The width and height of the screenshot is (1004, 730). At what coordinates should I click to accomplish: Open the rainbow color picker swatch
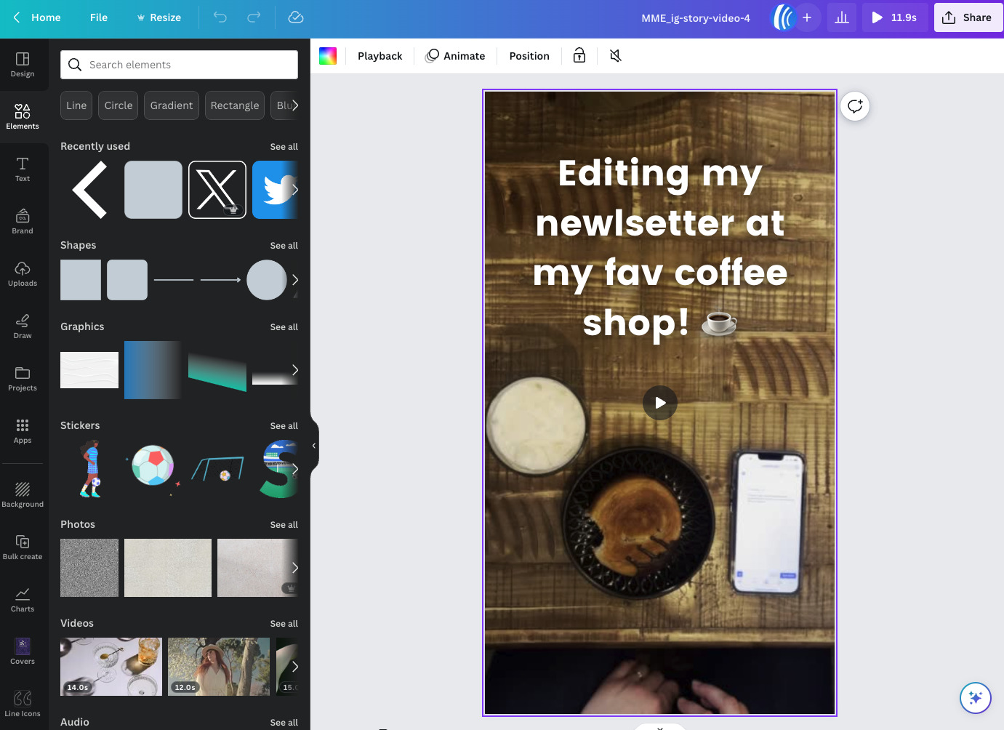point(327,55)
